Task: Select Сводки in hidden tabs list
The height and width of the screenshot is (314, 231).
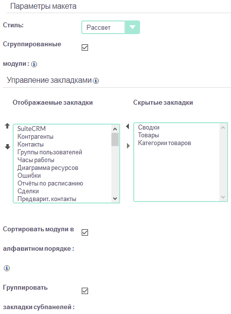Action: pyautogui.click(x=149, y=128)
